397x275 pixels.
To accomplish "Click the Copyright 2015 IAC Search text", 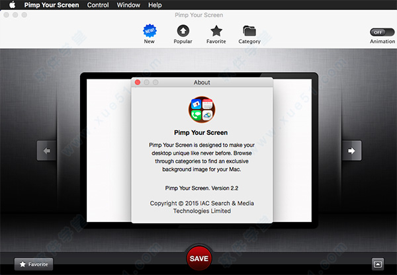I will click(x=202, y=207).
